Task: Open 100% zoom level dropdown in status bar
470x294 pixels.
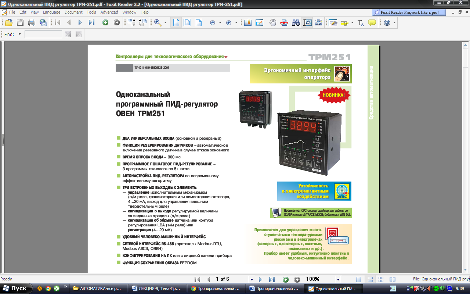Action: (338, 279)
